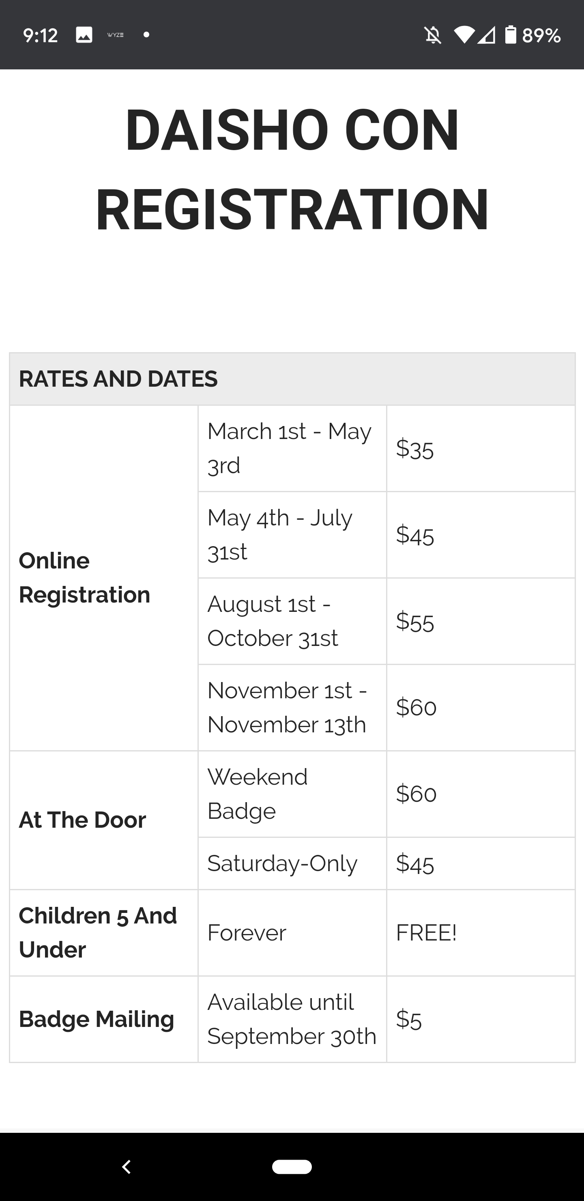
Task: Select the August 1st - October 31st cell
Action: 292,621
